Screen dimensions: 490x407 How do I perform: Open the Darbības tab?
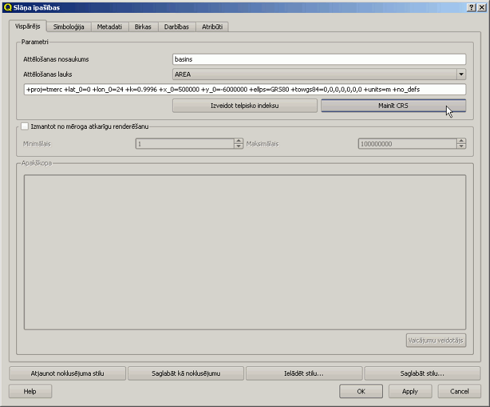coord(177,27)
